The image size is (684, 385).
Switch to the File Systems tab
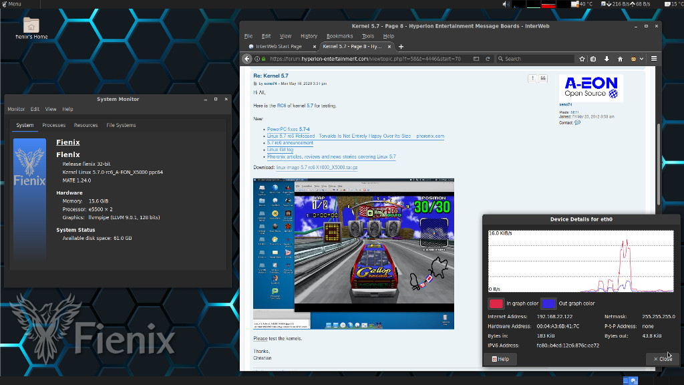(121, 125)
